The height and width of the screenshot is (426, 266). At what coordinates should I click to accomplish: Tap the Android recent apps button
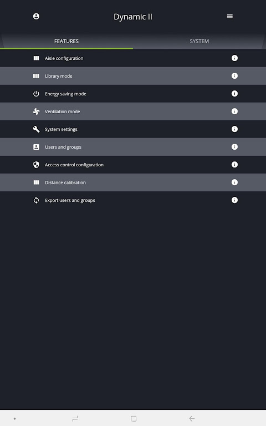click(x=75, y=418)
